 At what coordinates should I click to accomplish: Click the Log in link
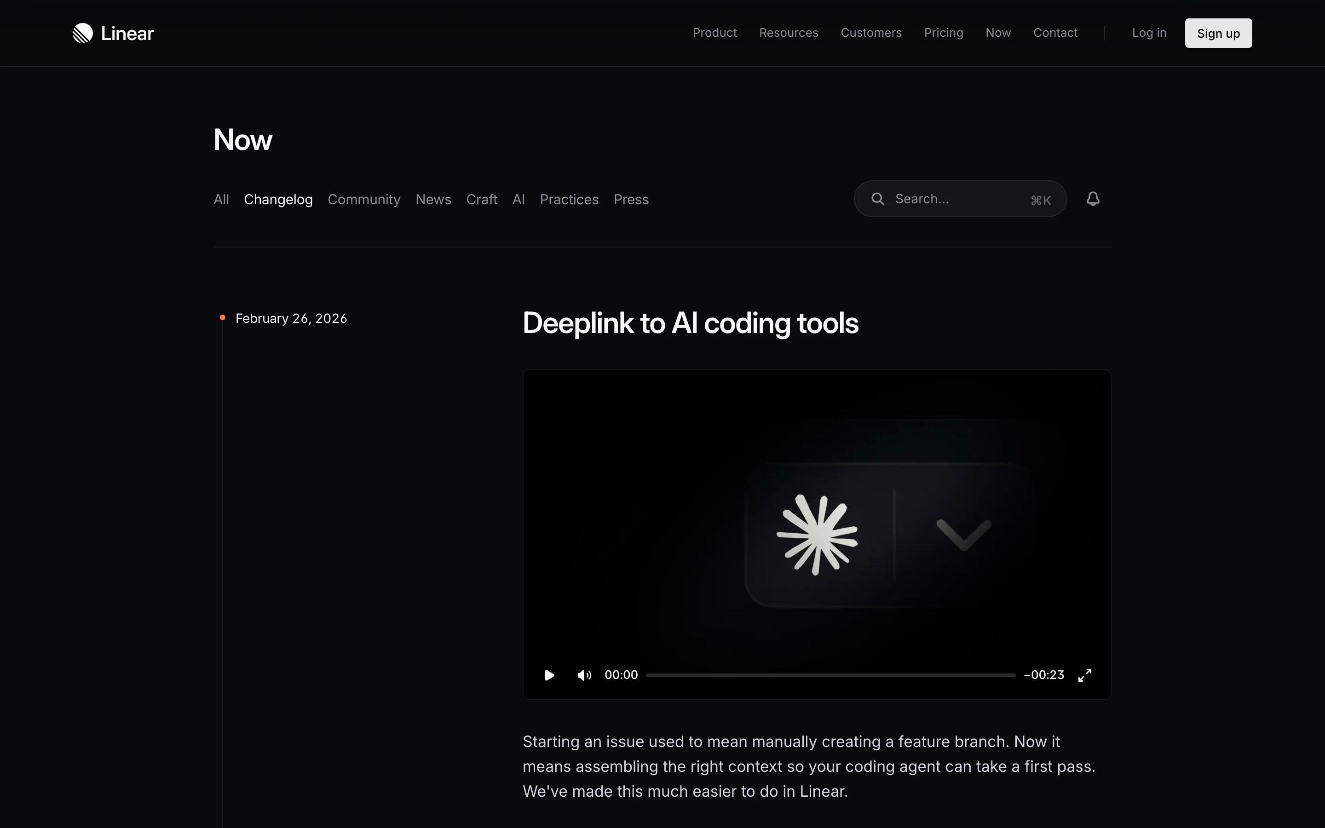pos(1149,33)
